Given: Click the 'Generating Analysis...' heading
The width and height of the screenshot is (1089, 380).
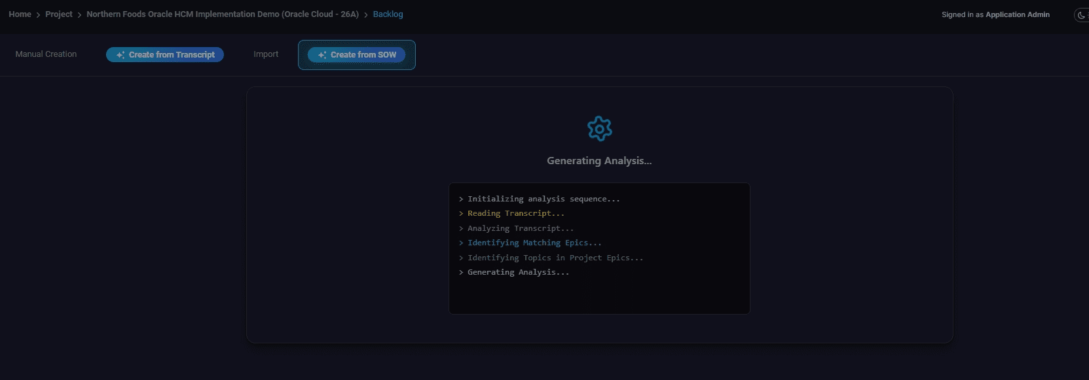Looking at the screenshot, I should pos(599,161).
